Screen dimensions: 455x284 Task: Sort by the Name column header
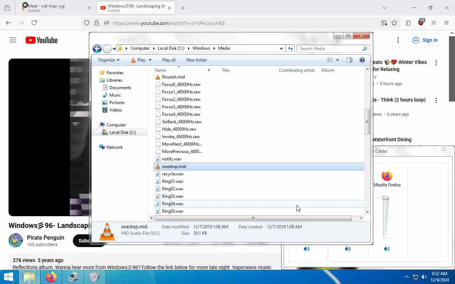point(160,70)
